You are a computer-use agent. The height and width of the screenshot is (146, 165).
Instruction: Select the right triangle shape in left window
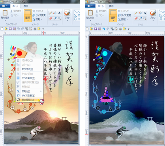click(75, 15)
